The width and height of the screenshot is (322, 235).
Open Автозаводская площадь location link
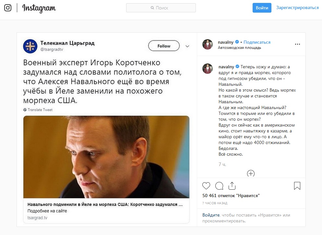pos(240,48)
